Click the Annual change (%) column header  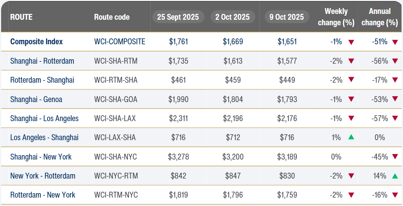point(380,17)
